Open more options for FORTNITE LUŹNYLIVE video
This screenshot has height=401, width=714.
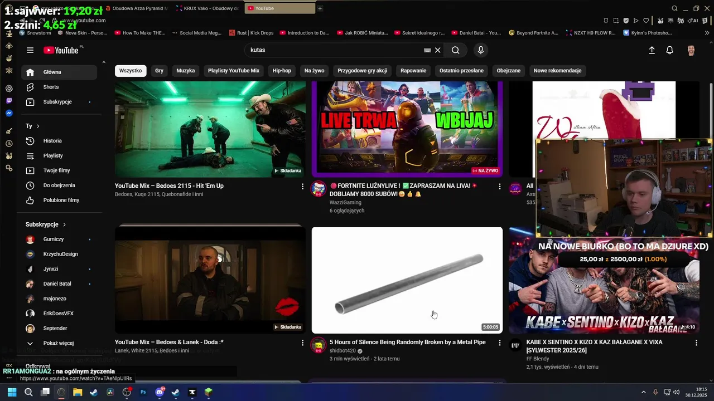click(x=500, y=186)
